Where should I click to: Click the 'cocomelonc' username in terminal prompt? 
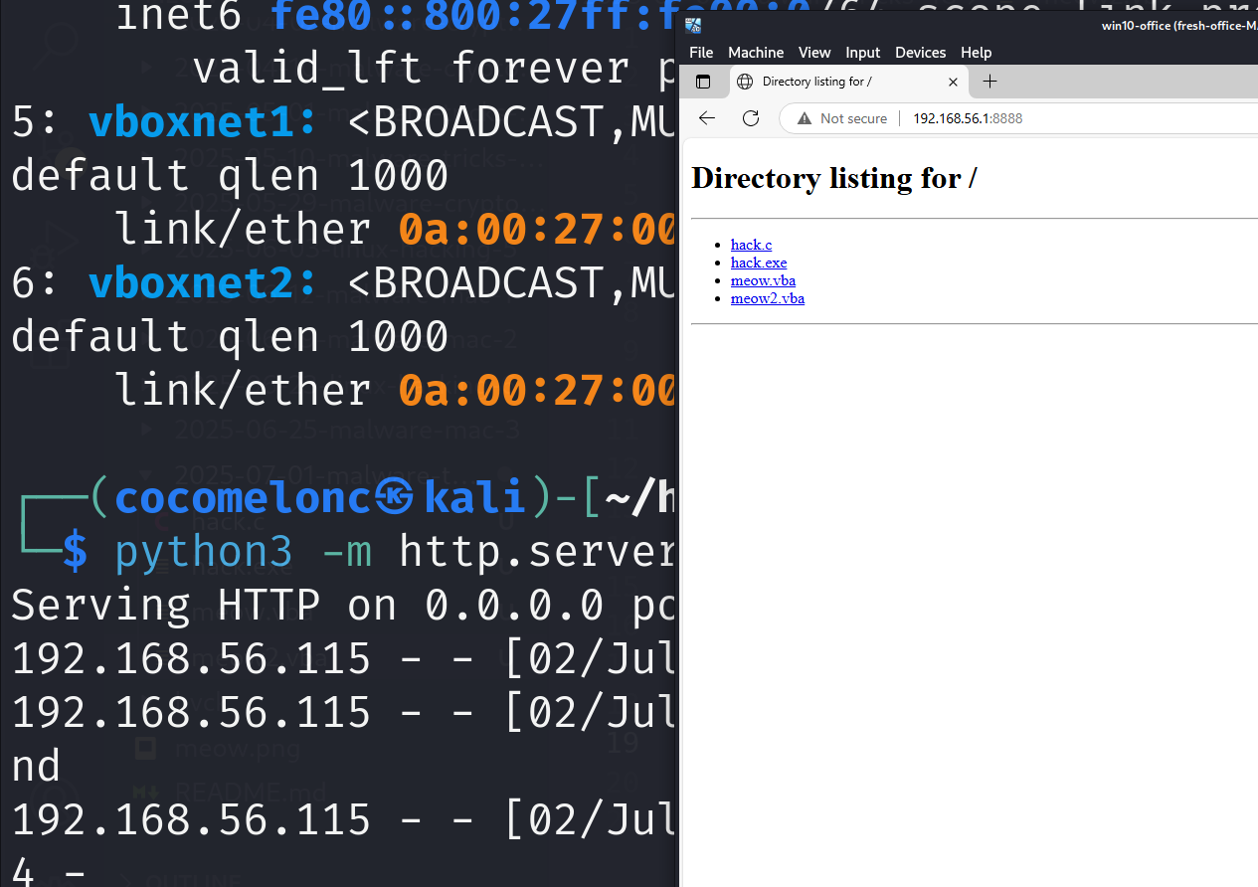242,498
